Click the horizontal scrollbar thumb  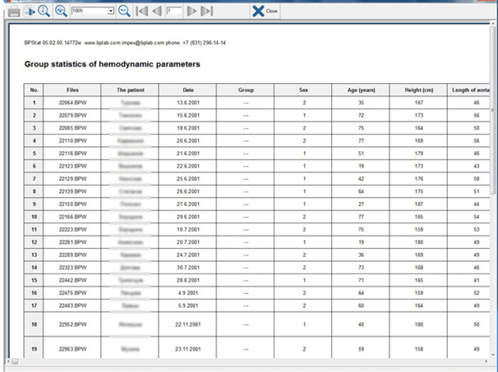[x=15, y=361]
